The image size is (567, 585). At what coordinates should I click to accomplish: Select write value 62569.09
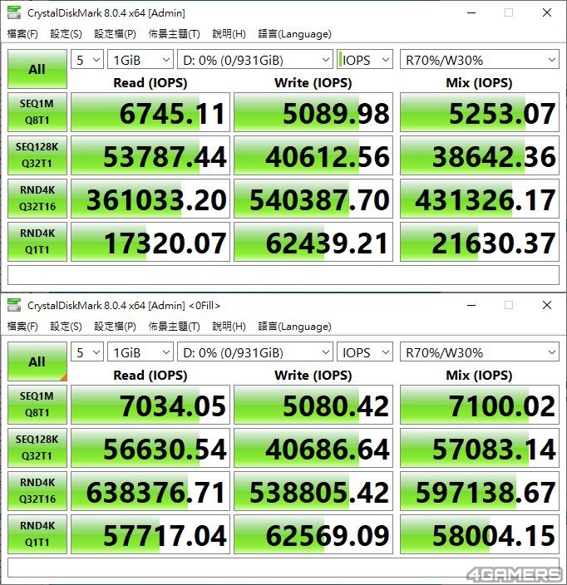point(313,534)
